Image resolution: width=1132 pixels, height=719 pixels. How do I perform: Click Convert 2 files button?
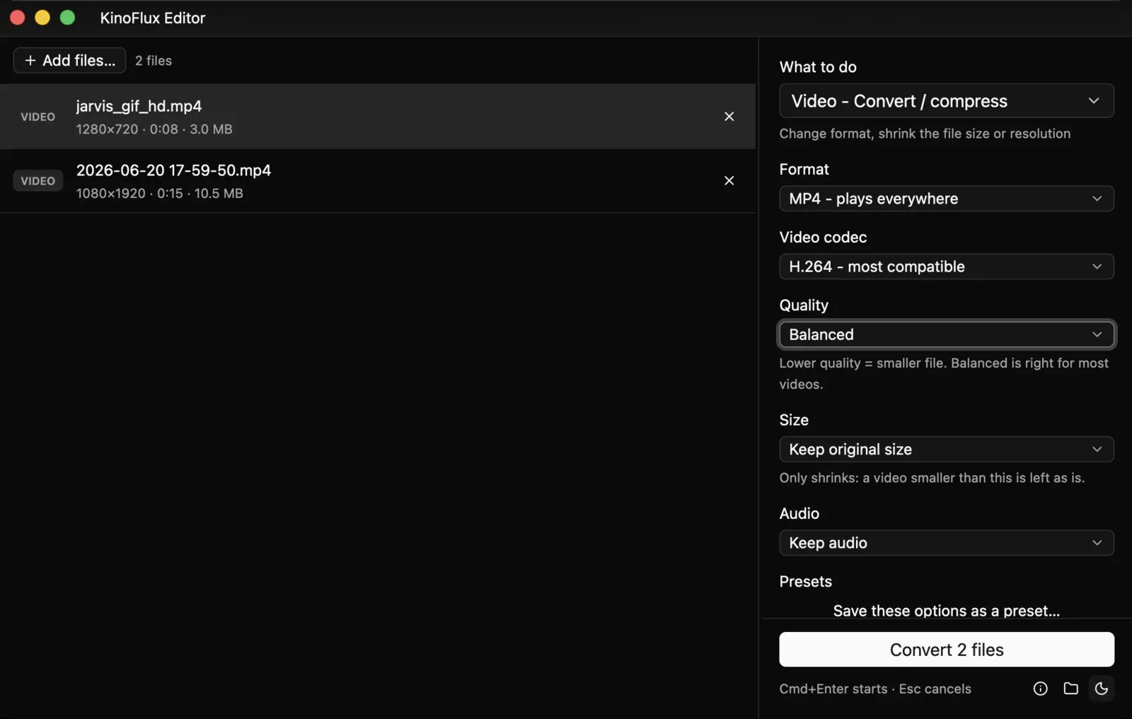(x=947, y=650)
